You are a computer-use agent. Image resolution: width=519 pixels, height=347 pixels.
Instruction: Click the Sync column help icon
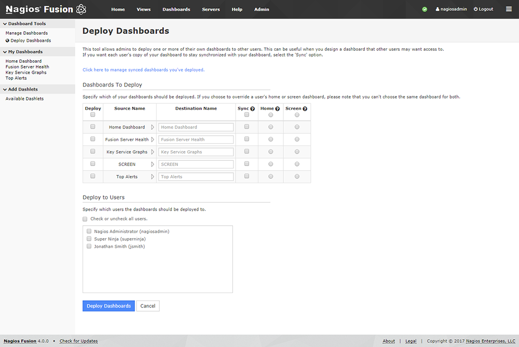[x=253, y=109]
